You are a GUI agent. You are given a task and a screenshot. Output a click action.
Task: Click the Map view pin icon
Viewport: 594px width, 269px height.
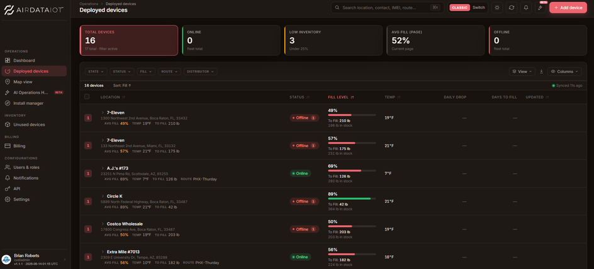(8, 82)
